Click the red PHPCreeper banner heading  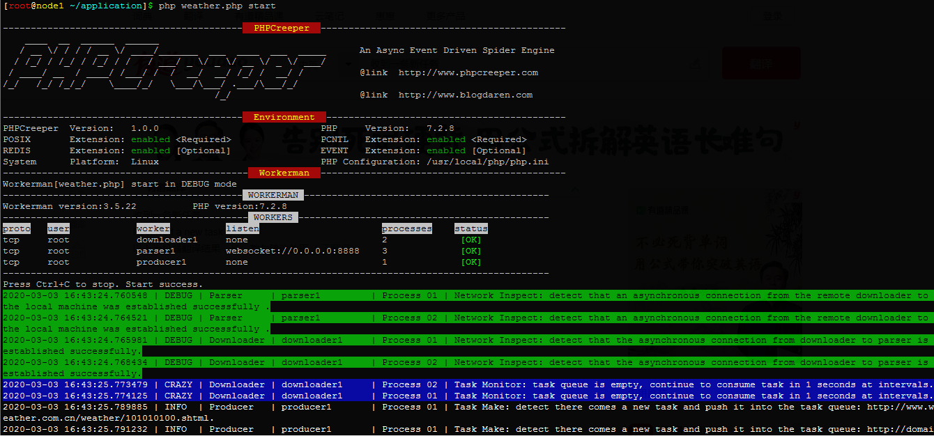click(282, 28)
